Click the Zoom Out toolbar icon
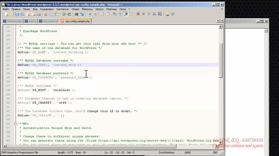279x156 pixels. click(95, 14)
